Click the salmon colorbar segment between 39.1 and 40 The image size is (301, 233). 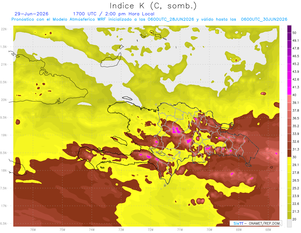(289, 99)
